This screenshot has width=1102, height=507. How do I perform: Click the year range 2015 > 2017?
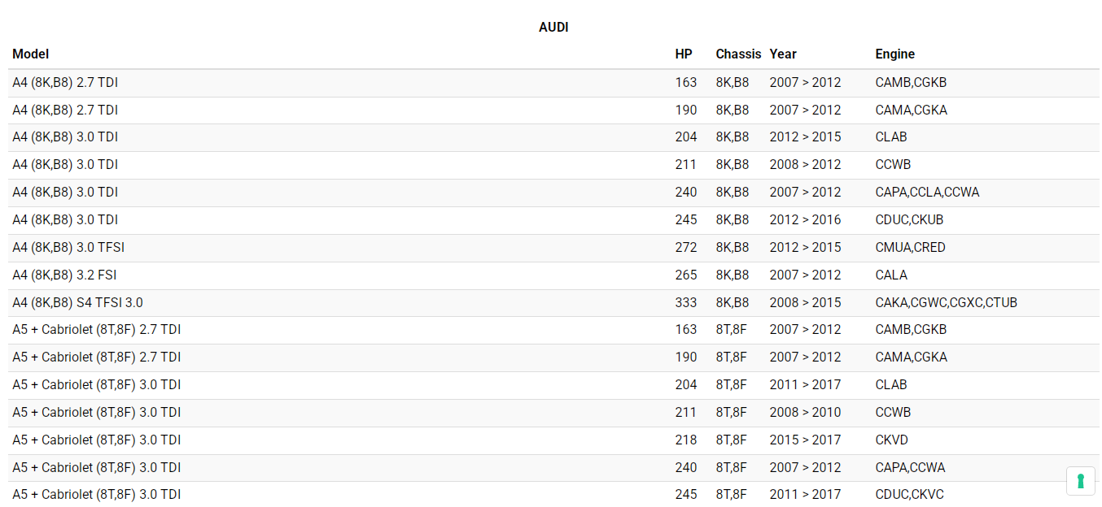[805, 440]
